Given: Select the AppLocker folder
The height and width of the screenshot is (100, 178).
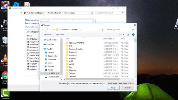Looking at the screenshot, I should [x=71, y=52].
